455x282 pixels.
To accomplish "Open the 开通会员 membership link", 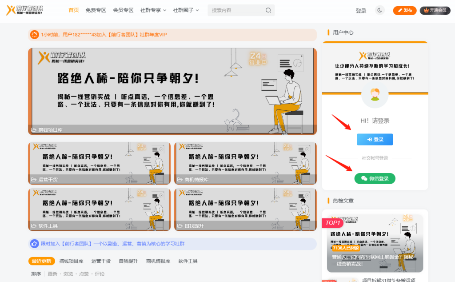I will point(435,10).
